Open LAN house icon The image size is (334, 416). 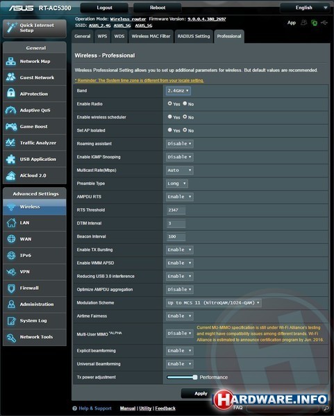coord(11,223)
